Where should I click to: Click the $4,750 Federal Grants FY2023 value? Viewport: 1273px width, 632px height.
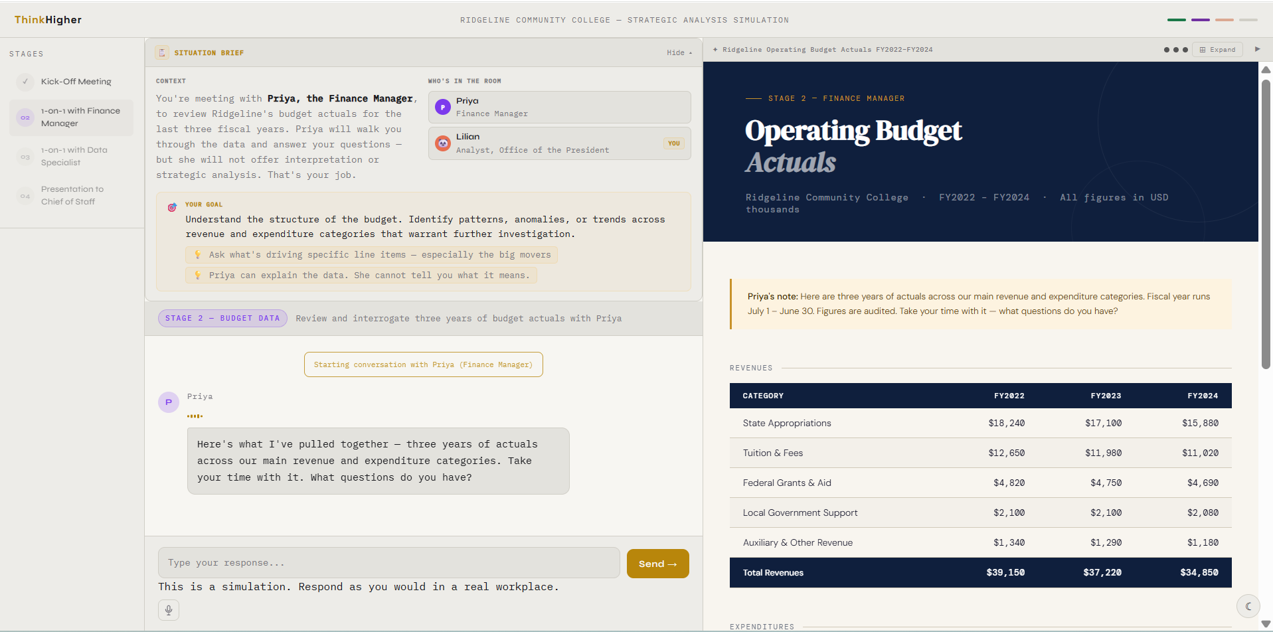(1106, 483)
